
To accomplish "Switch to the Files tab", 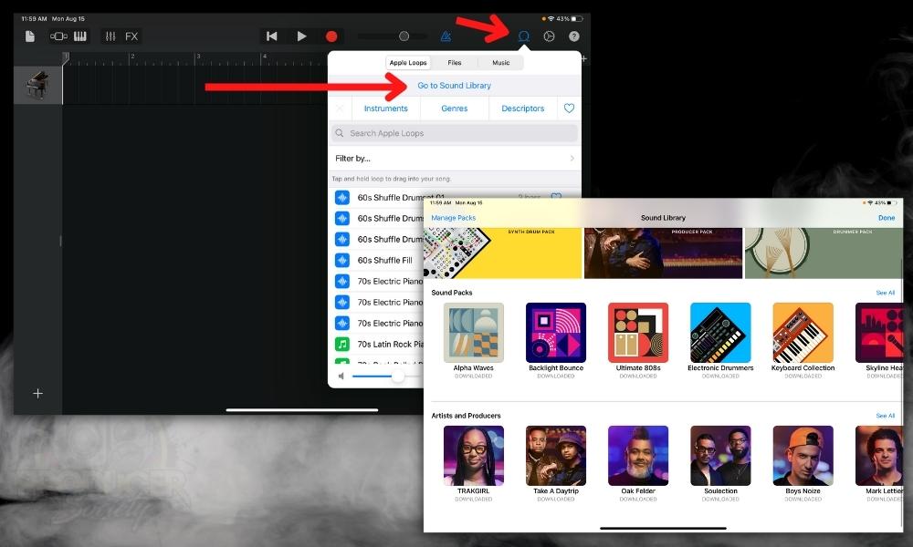I will [455, 63].
